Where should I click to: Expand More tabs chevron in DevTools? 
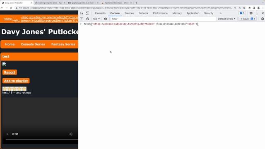[221, 13]
